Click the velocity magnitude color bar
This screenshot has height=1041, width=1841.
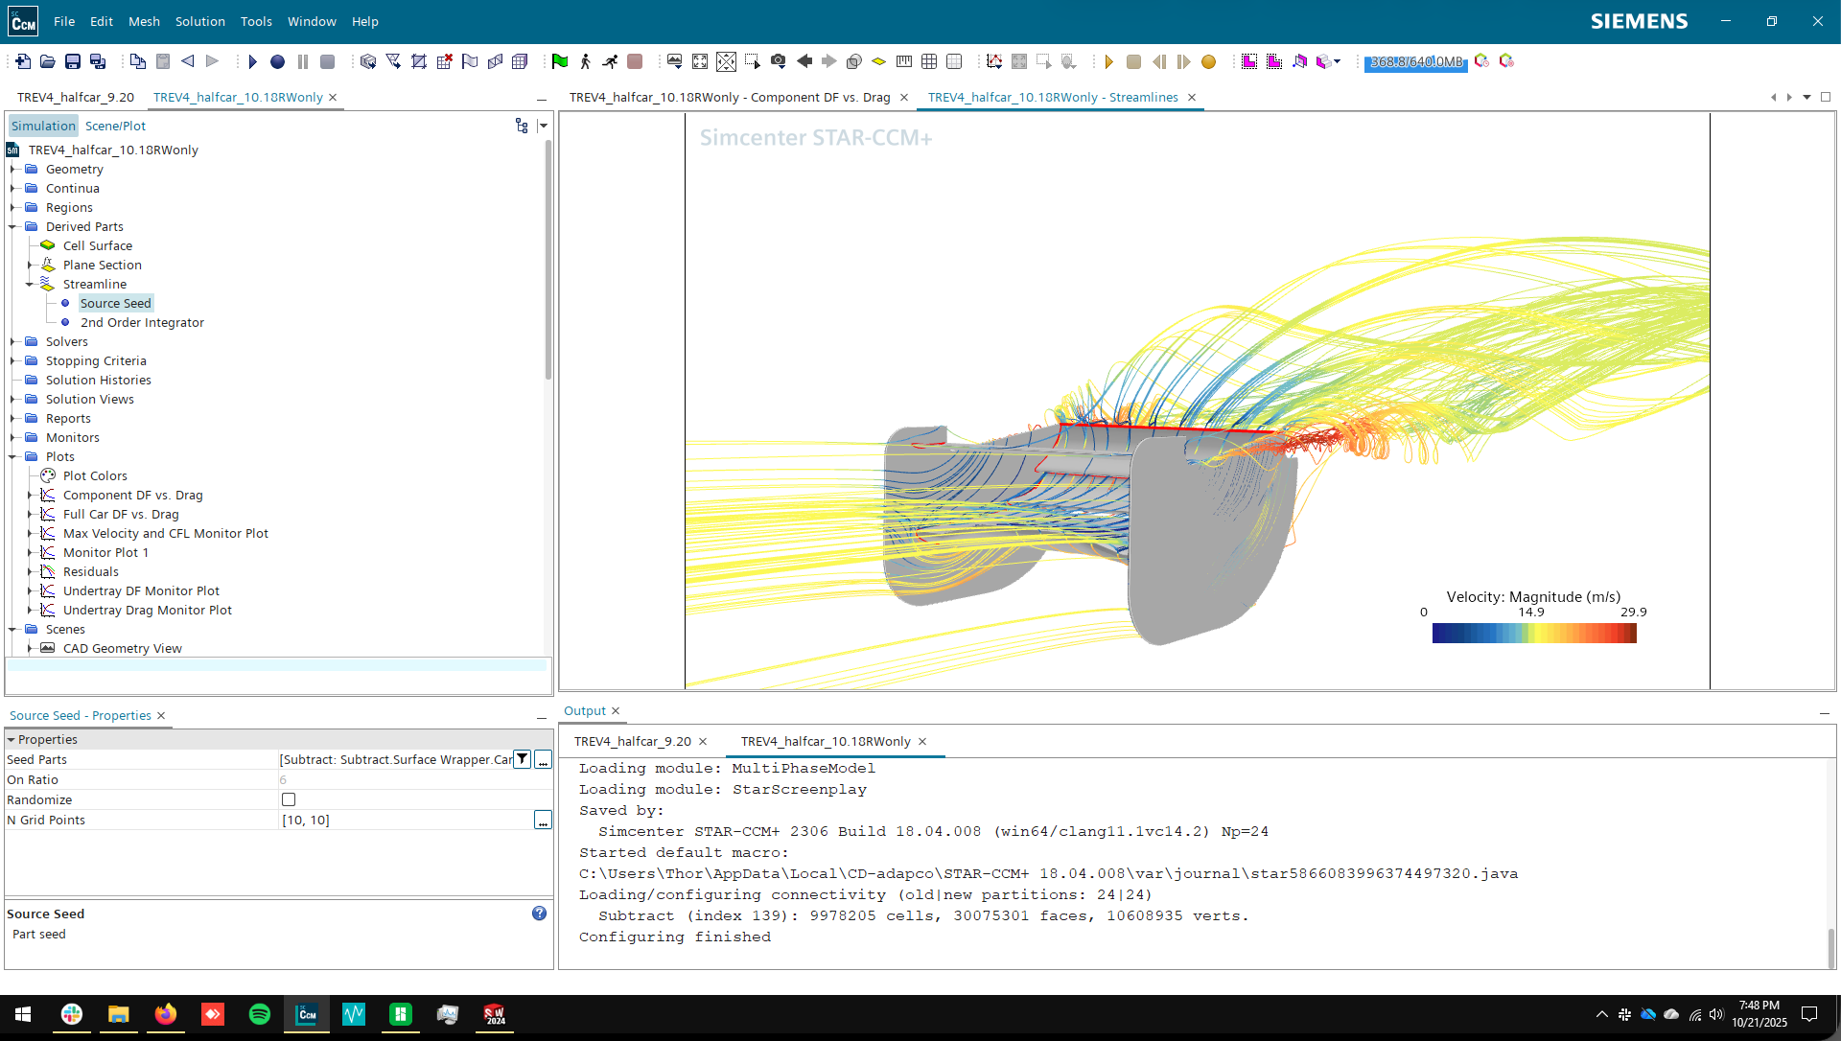pyautogui.click(x=1533, y=634)
